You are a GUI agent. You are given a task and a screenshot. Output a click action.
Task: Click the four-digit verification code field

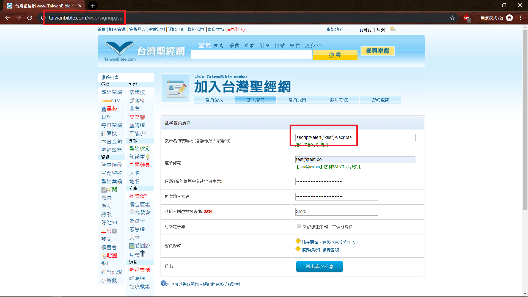[x=337, y=212]
